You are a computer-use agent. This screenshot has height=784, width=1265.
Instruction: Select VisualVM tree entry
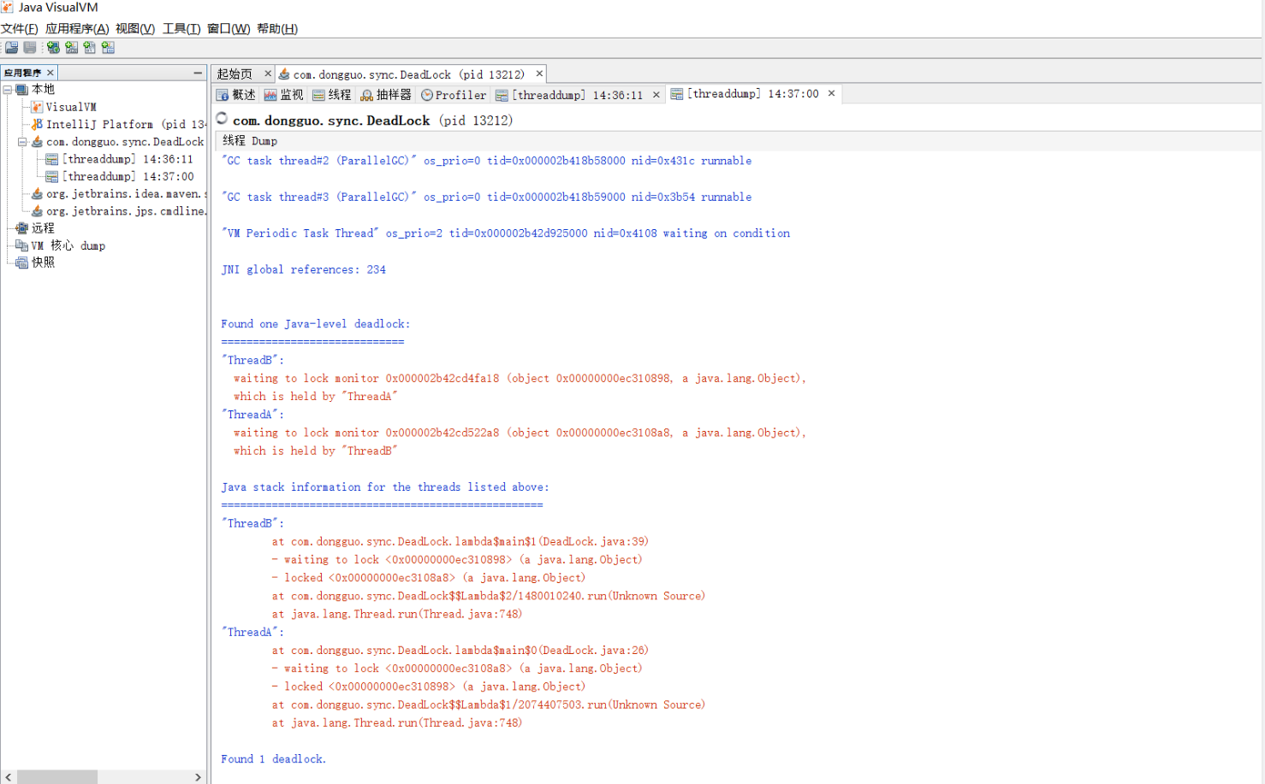pyautogui.click(x=71, y=107)
